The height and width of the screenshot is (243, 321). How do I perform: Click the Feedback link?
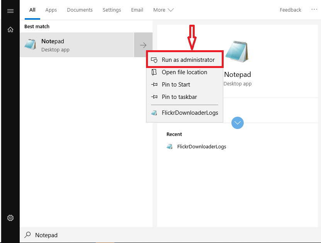coord(290,10)
